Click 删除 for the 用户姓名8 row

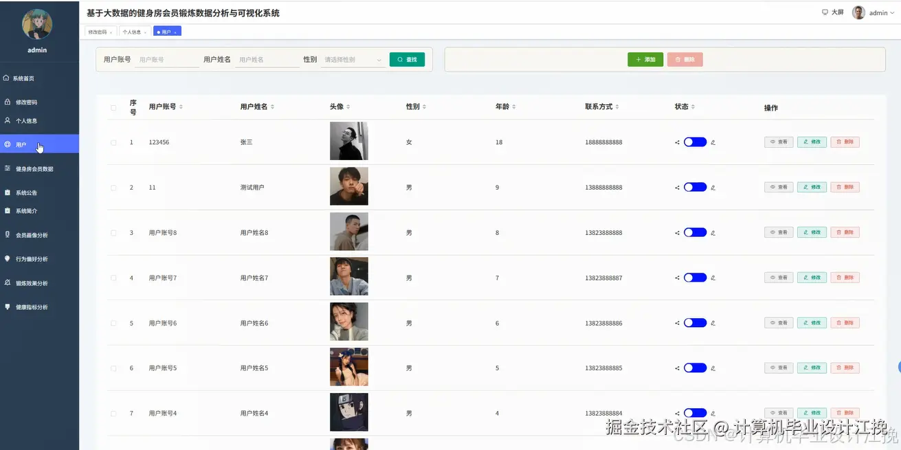[845, 232]
